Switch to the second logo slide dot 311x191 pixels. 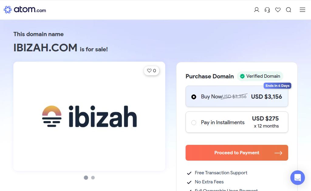pyautogui.click(x=93, y=178)
